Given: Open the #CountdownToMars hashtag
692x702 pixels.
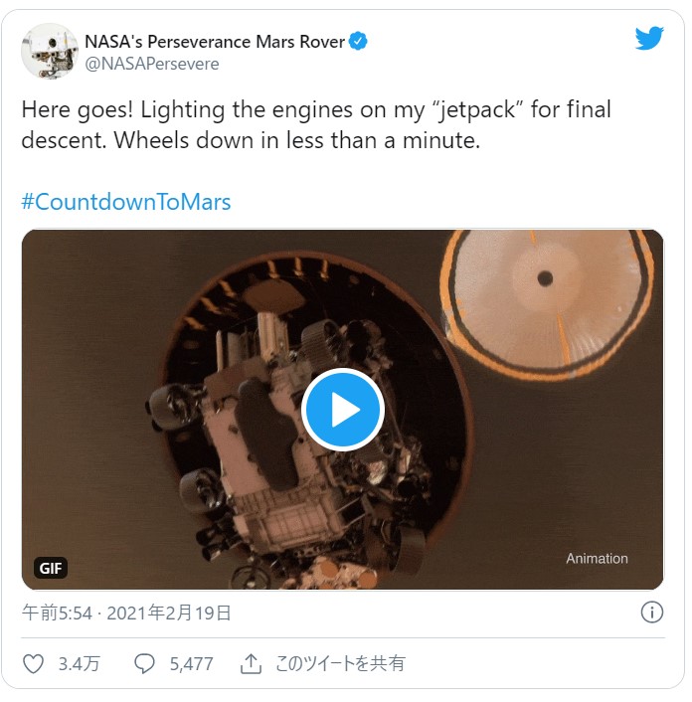Looking at the screenshot, I should click(x=126, y=202).
